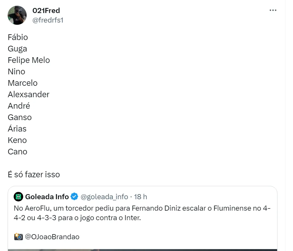Click the Goleada Info account logo

[18, 197]
